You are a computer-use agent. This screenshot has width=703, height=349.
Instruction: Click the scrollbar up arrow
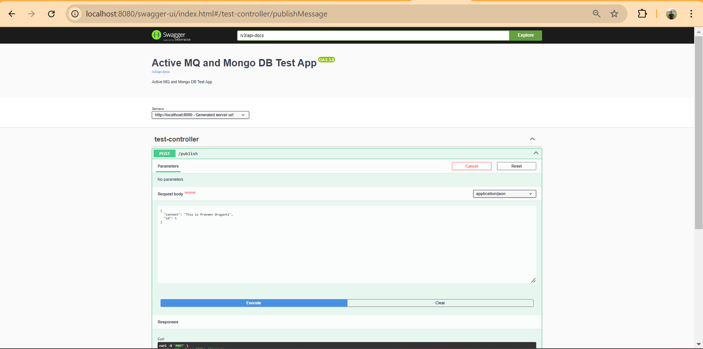coord(699,32)
